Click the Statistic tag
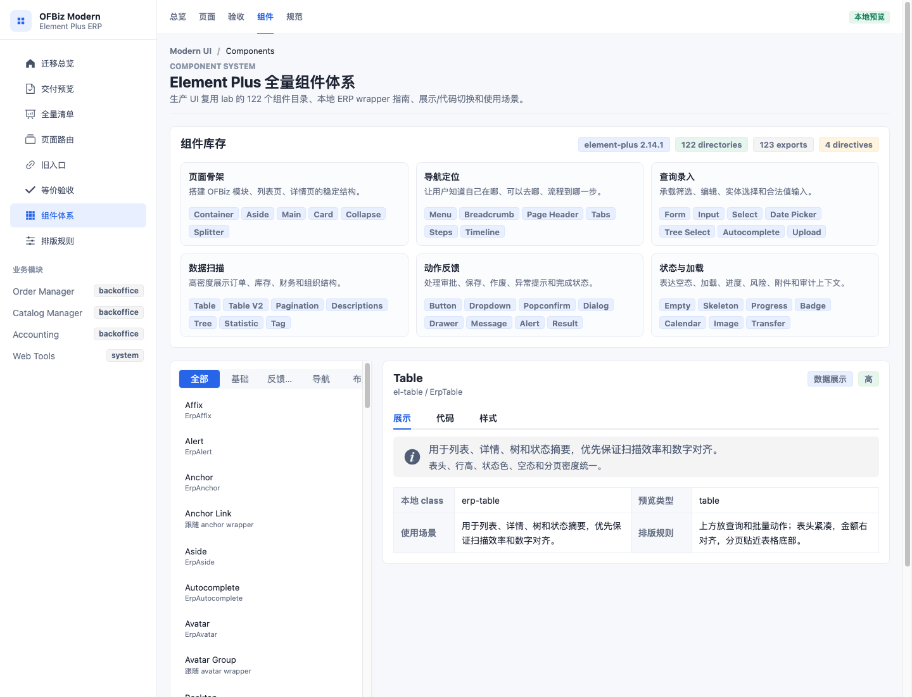This screenshot has height=697, width=912. click(241, 323)
